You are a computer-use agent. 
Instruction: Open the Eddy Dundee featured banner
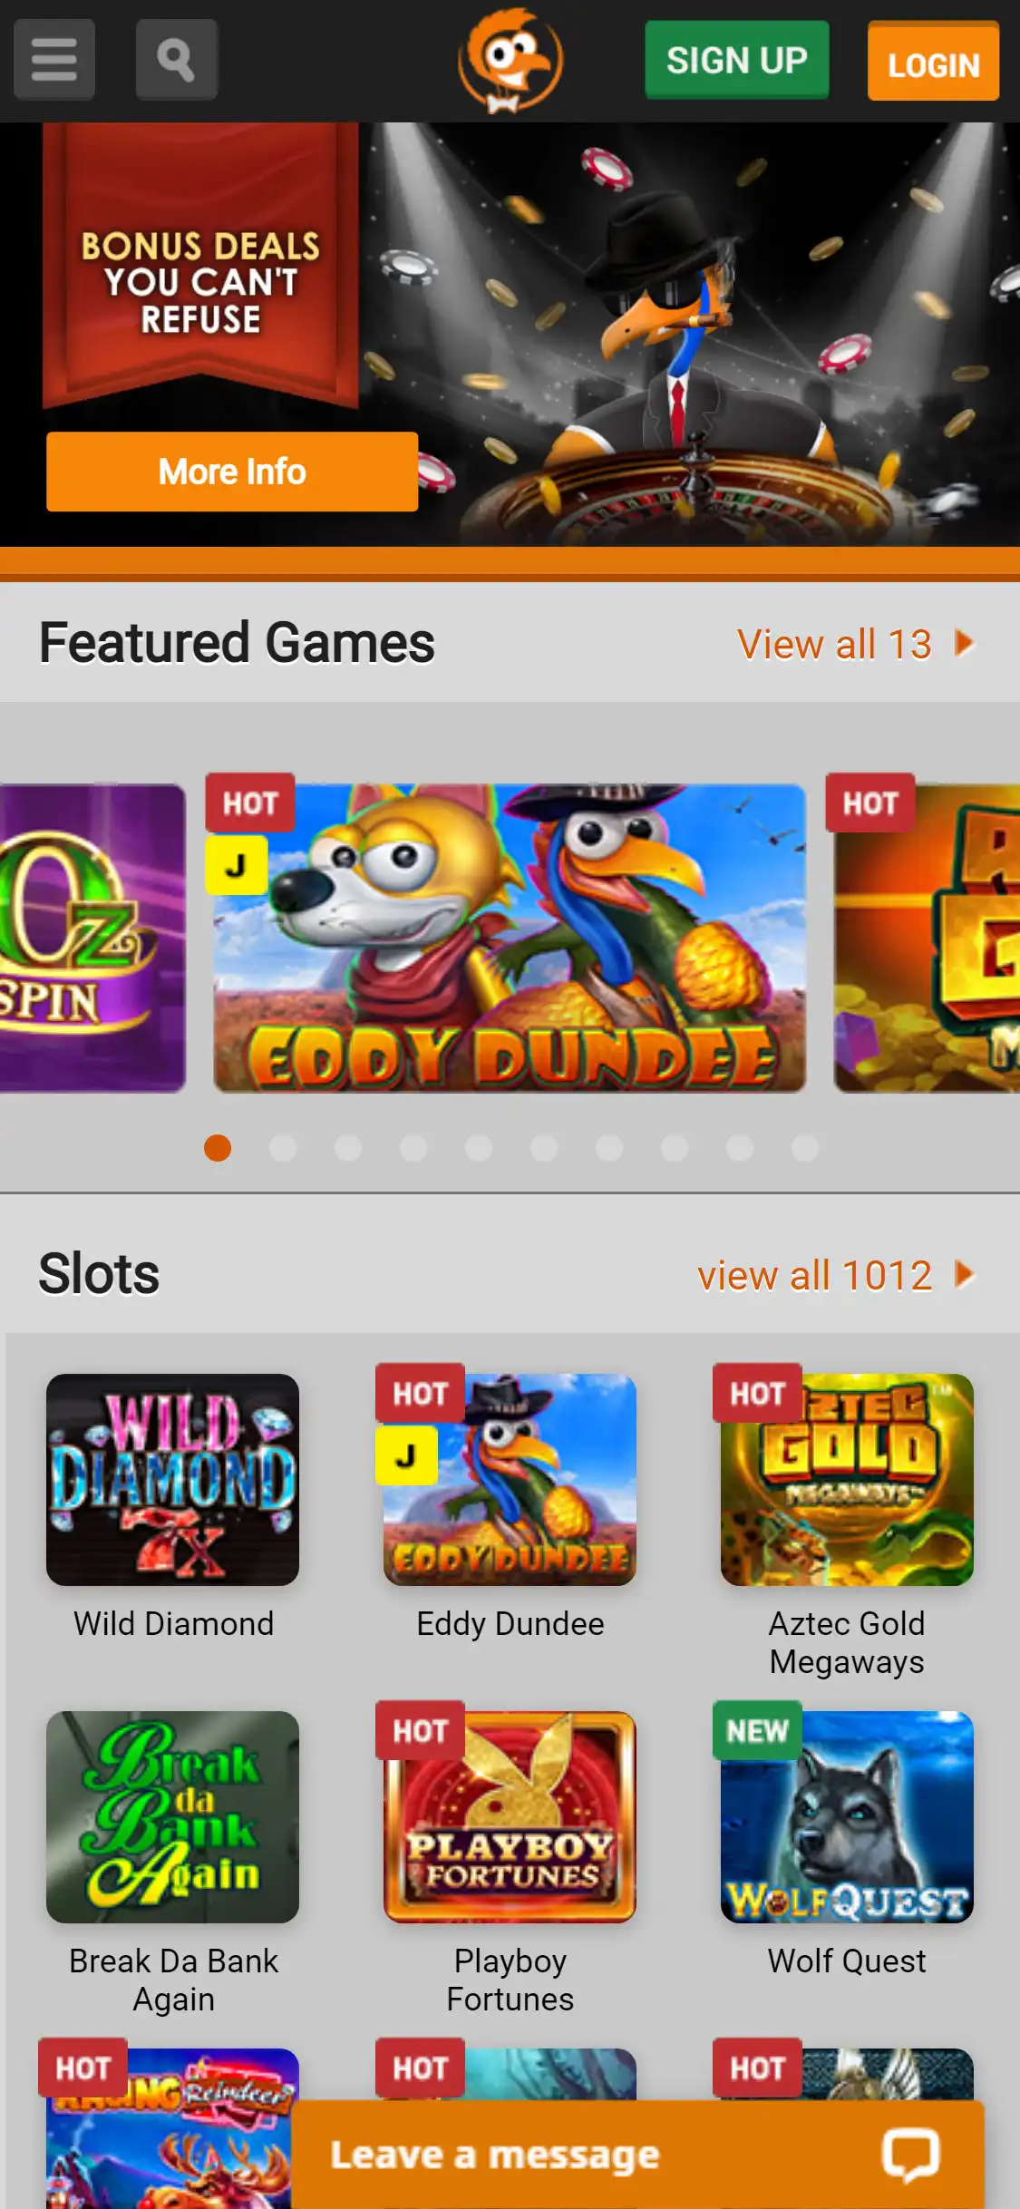[510, 938]
